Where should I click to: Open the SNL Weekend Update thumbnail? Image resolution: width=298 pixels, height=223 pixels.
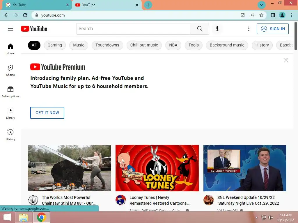coord(245,168)
